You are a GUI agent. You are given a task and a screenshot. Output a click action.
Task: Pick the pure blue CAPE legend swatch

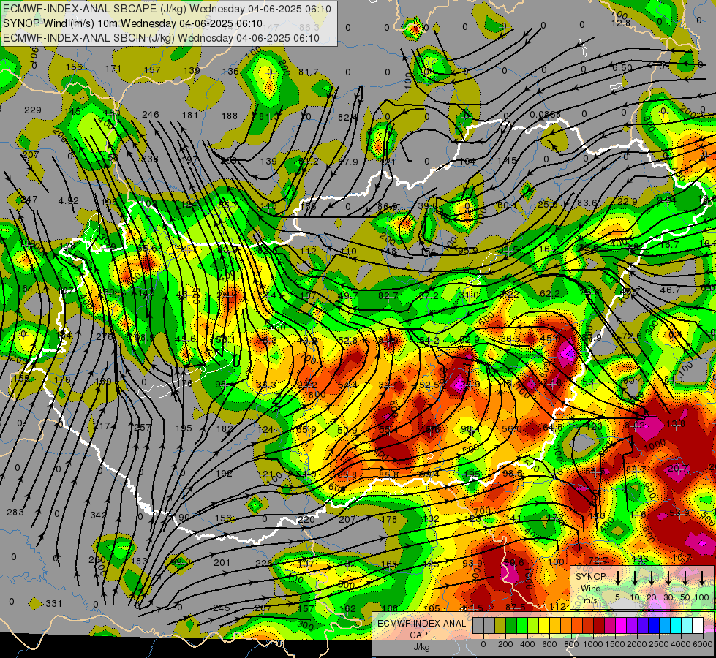point(654,625)
